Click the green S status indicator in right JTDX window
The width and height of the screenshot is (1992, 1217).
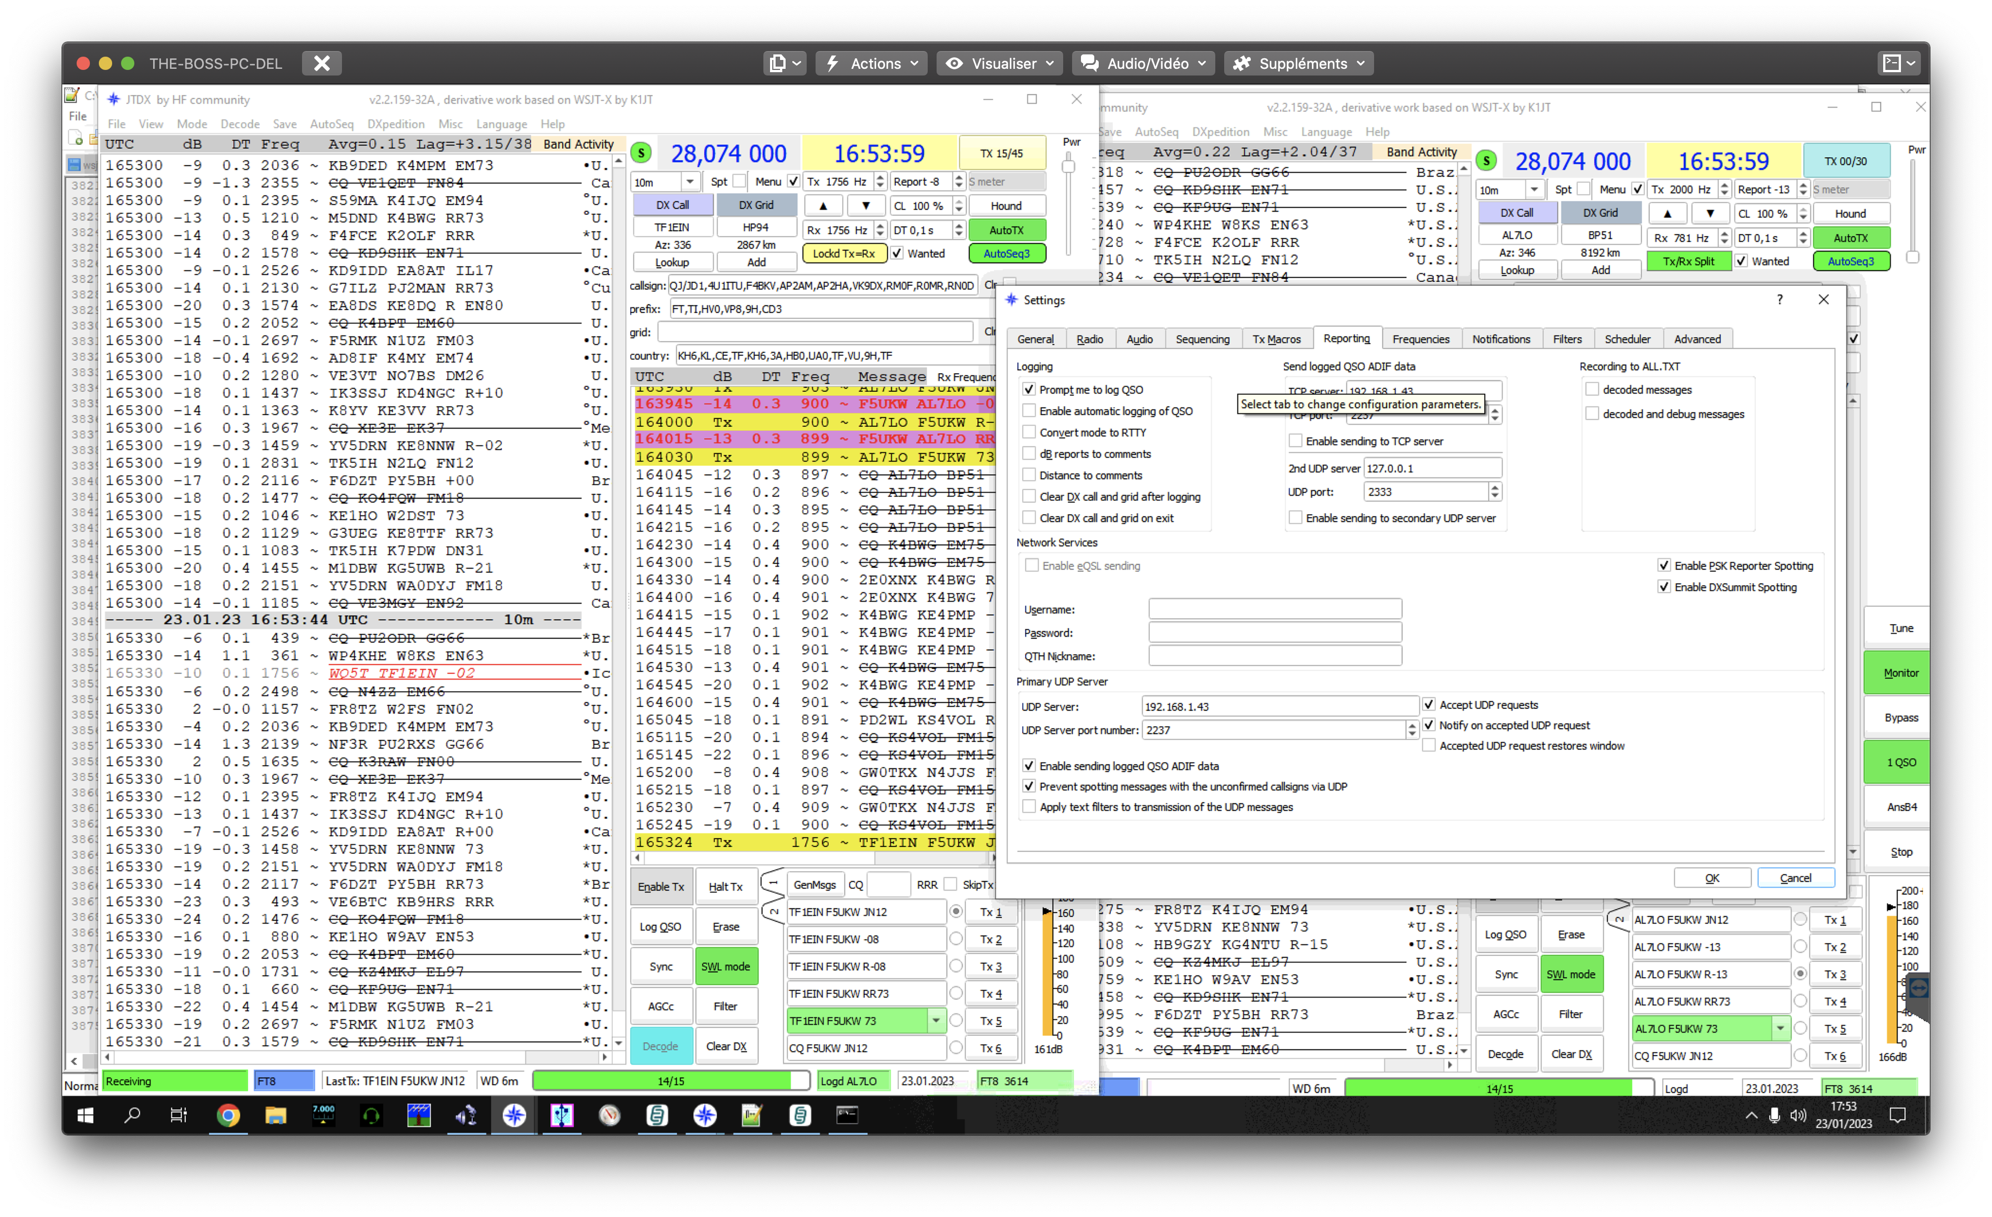pyautogui.click(x=1486, y=161)
